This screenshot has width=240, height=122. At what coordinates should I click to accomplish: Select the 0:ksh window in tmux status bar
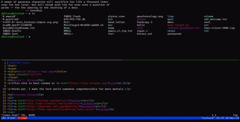(12, 118)
